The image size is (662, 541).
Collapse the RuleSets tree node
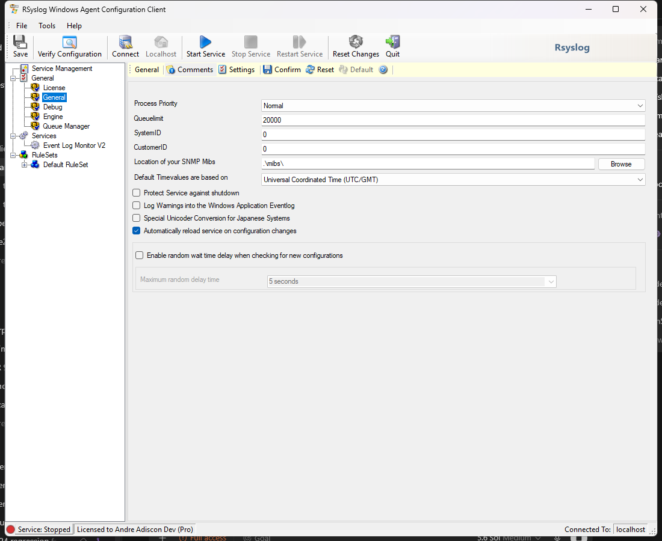[x=13, y=155]
